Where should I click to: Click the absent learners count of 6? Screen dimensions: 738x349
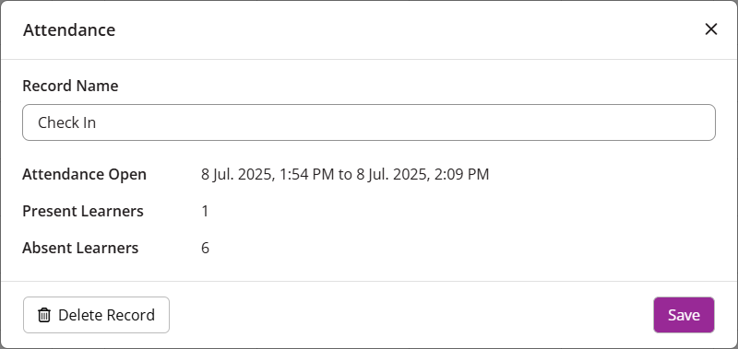(x=205, y=248)
